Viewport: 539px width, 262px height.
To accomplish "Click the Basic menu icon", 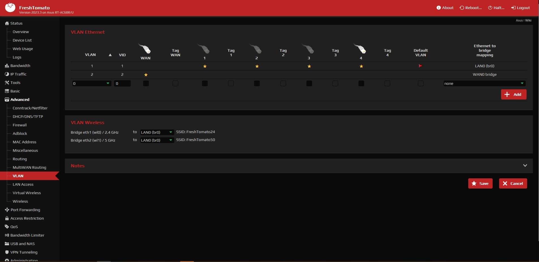I will point(7,91).
